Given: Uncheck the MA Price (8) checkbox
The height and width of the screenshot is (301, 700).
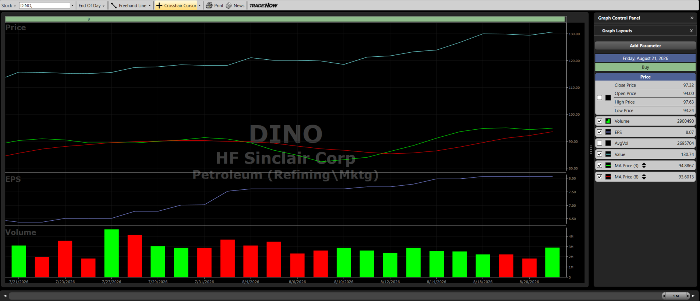Looking at the screenshot, I should (600, 176).
